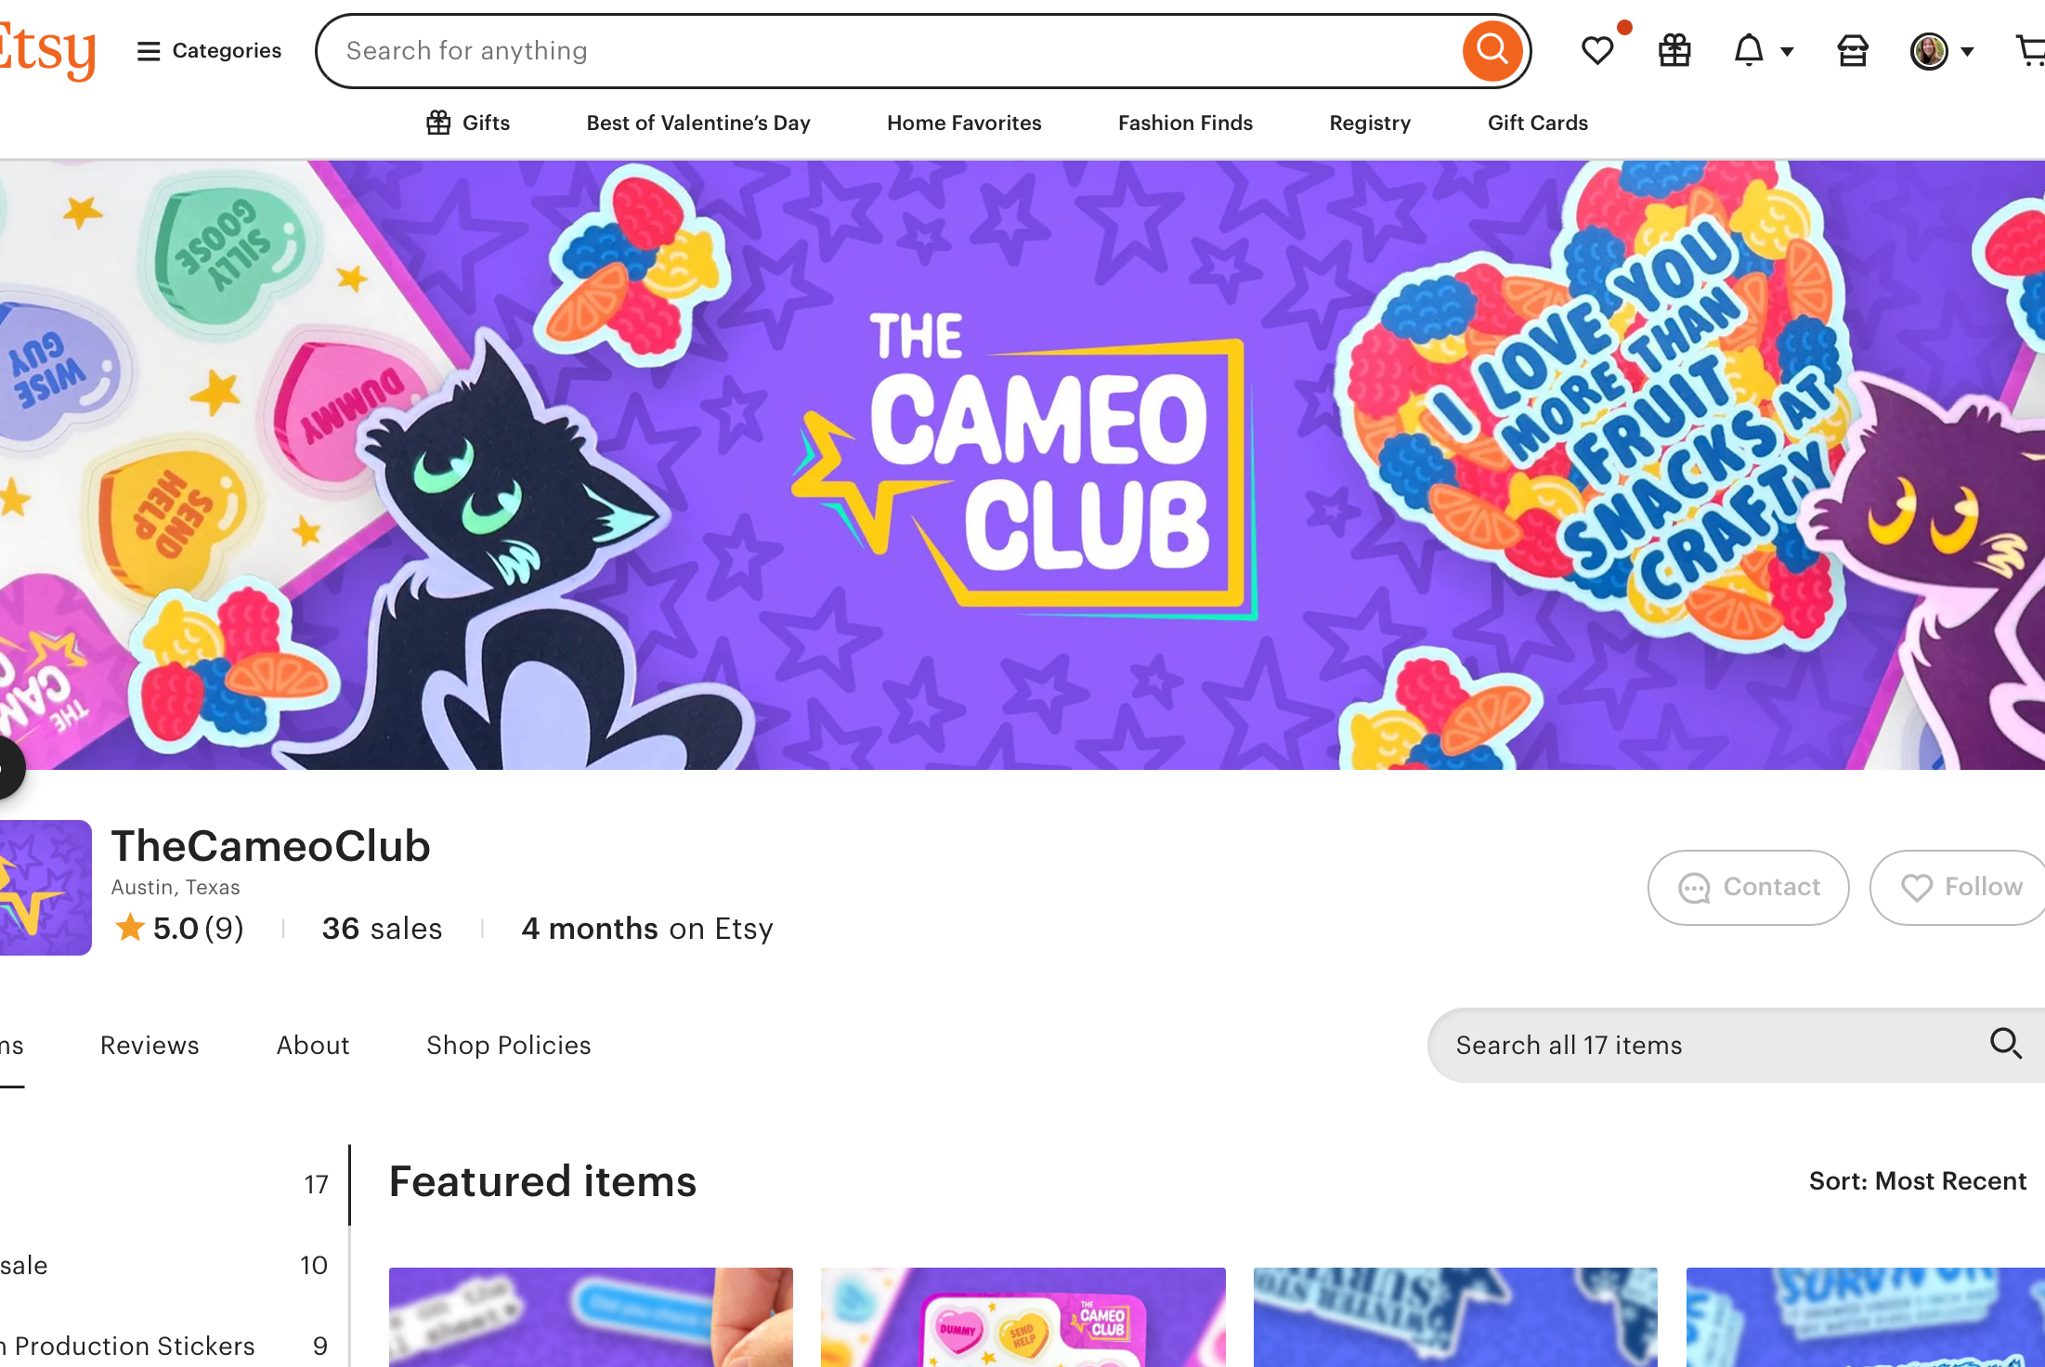Click the shopping cart icon
Image resolution: width=2045 pixels, height=1367 pixels.
click(x=2030, y=50)
